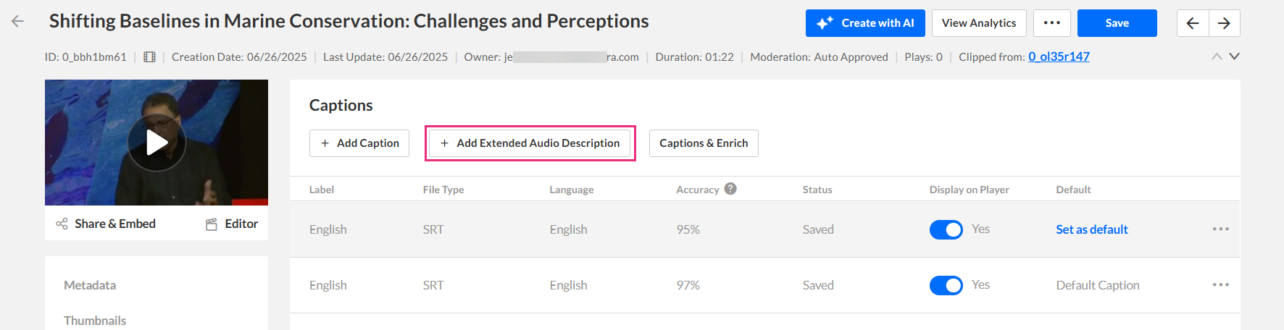Click the Accuracy help question mark icon
1284x330 pixels.
pos(730,189)
